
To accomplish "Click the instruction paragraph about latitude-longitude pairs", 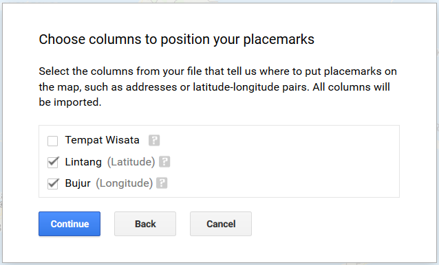I will pyautogui.click(x=218, y=87).
